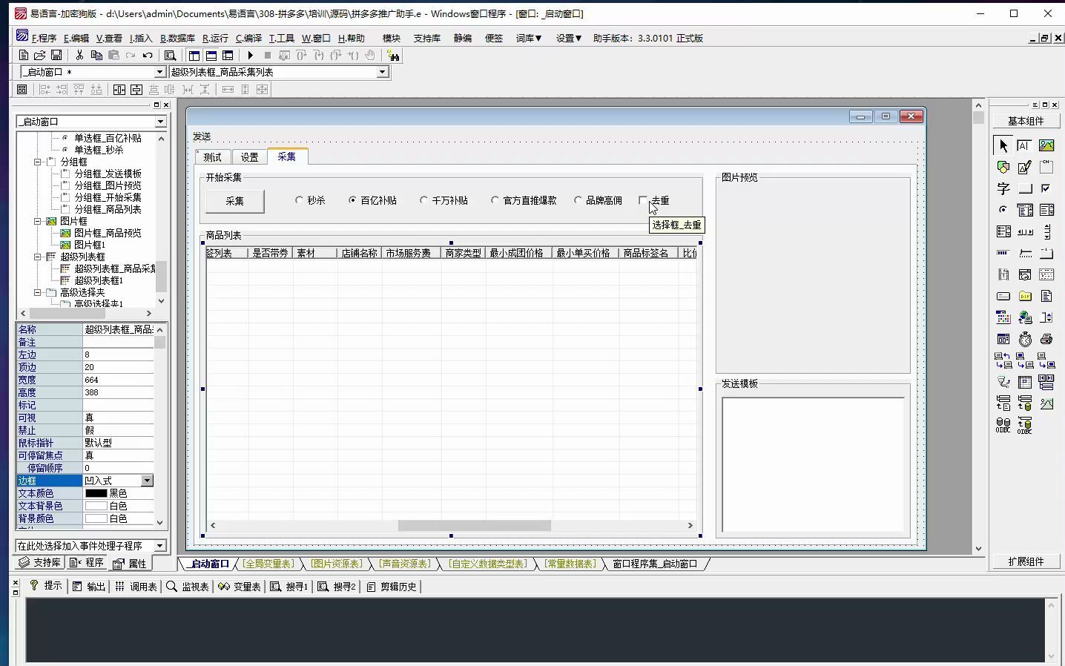Select the color picker grid component icon
The width and height of the screenshot is (1065, 666).
tap(1003, 317)
